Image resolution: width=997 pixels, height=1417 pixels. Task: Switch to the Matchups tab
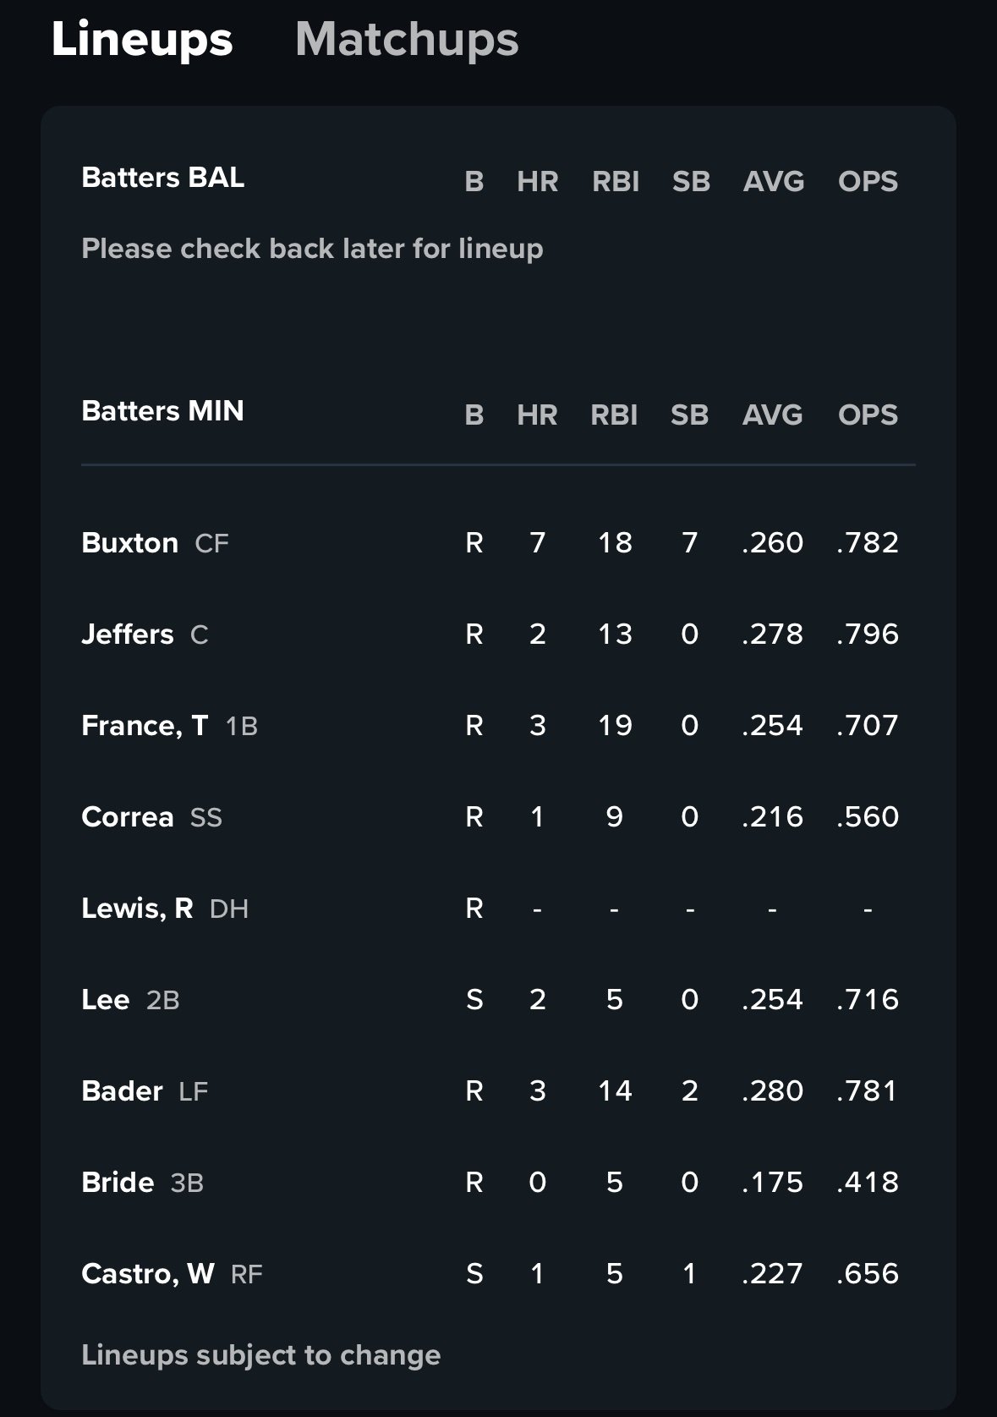[407, 40]
